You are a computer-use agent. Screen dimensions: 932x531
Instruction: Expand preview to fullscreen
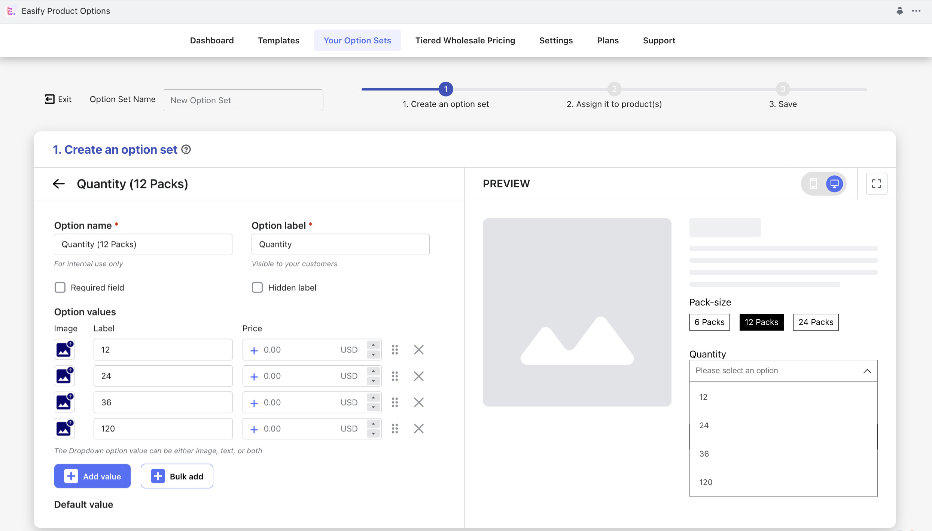876,184
